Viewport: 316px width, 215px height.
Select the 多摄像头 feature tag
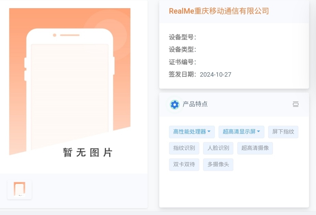tap(218, 165)
